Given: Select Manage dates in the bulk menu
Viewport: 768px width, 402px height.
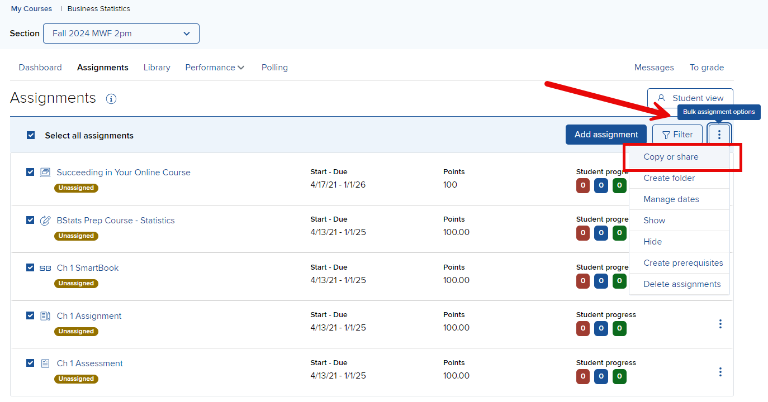Looking at the screenshot, I should click(671, 199).
